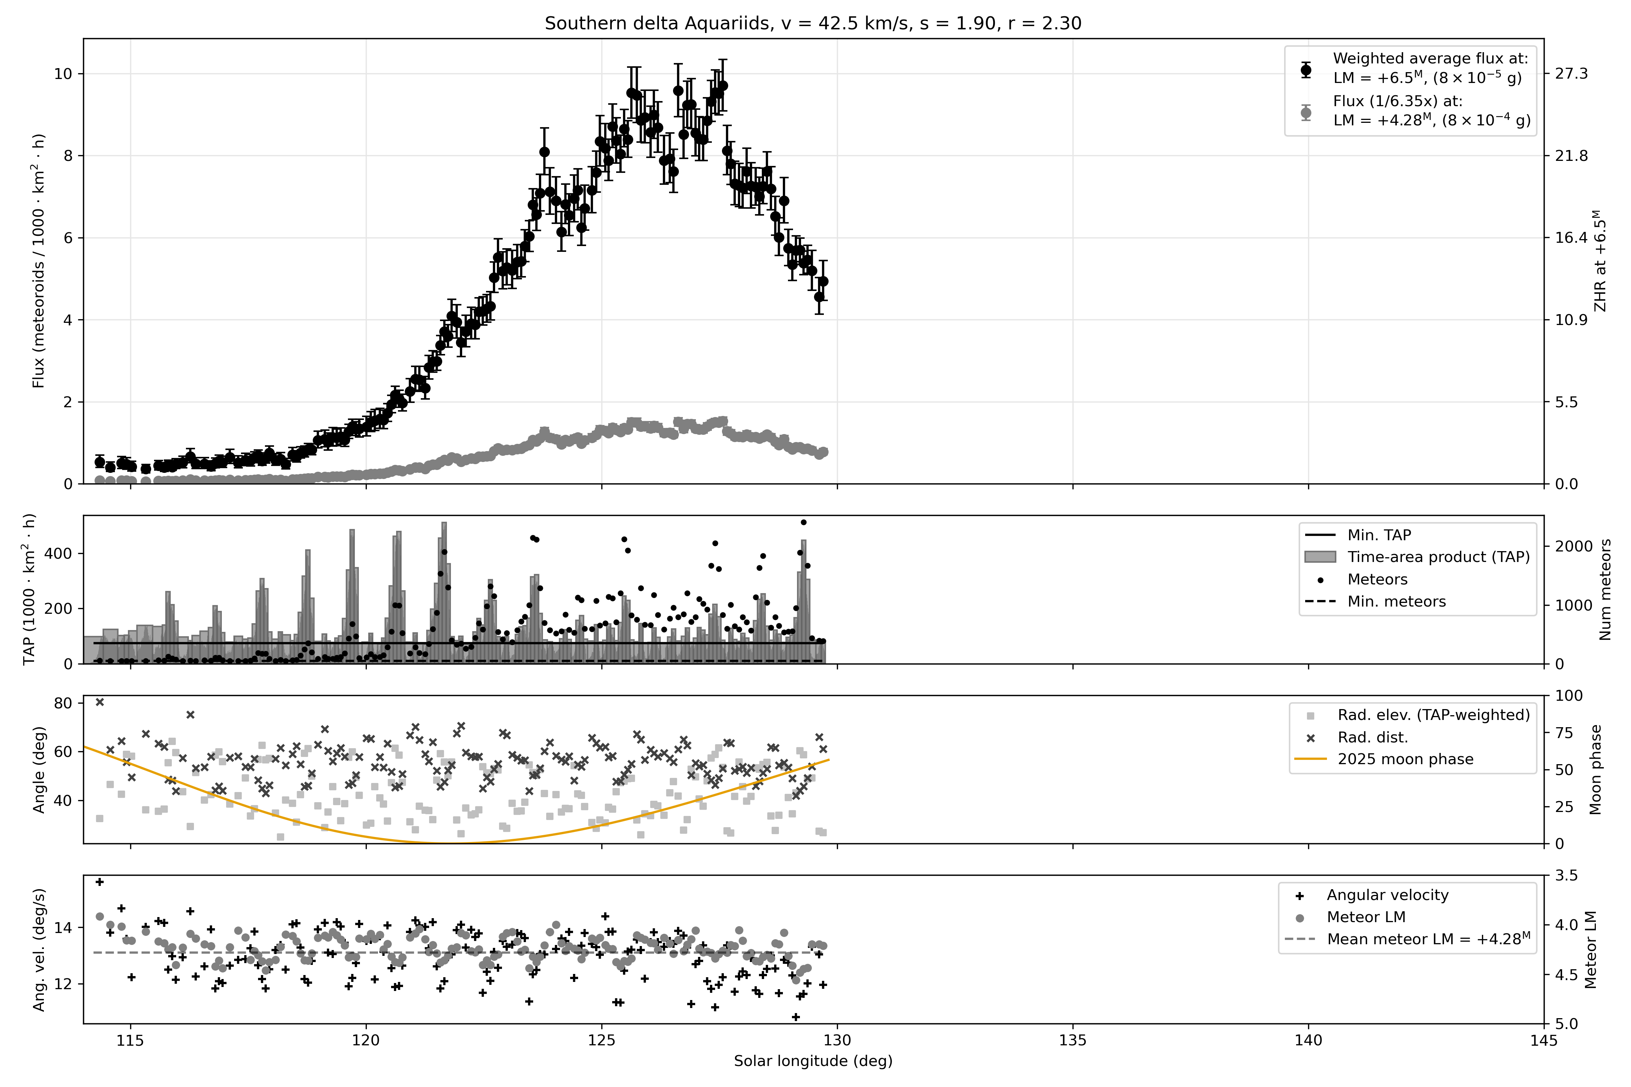Click the 'Mean meteor LM = +4.28' legend entry
Screen dimensions: 1631x1087
1428,939
